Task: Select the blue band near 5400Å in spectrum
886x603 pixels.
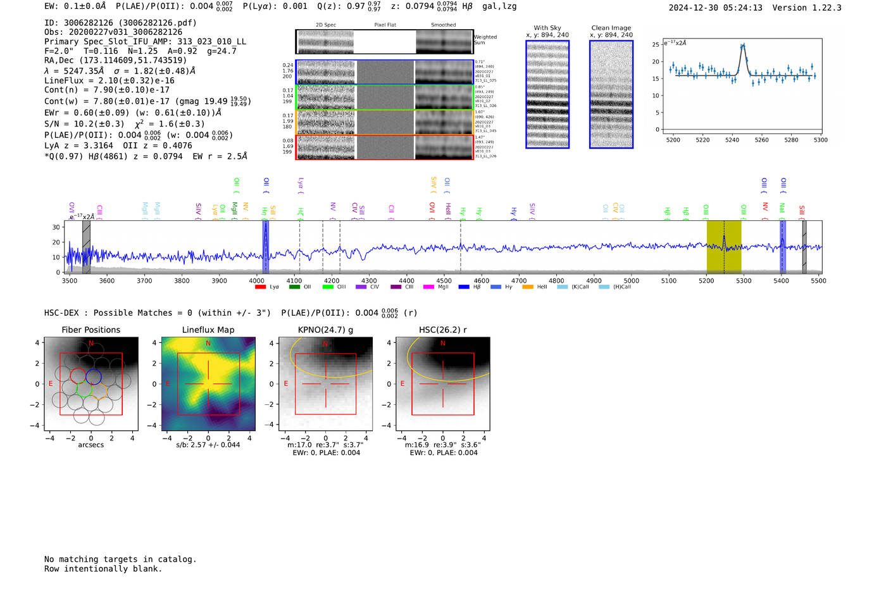Action: 783,247
